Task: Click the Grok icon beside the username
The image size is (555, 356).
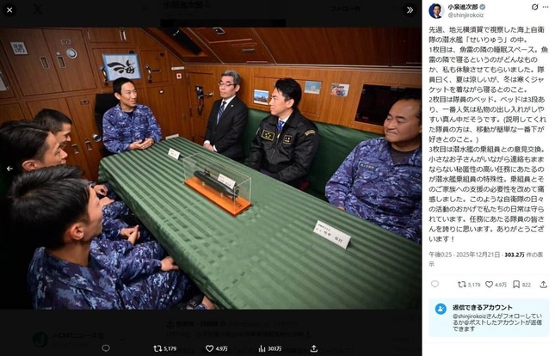Action: tap(535, 7)
